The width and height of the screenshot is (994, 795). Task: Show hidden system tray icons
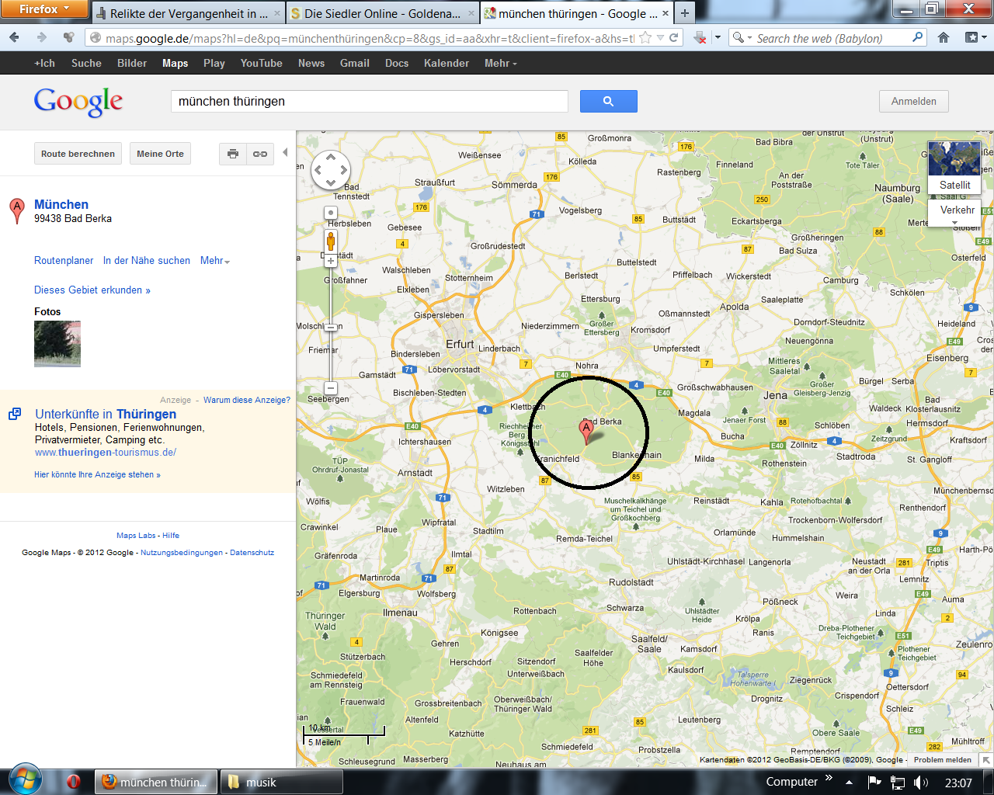(849, 783)
